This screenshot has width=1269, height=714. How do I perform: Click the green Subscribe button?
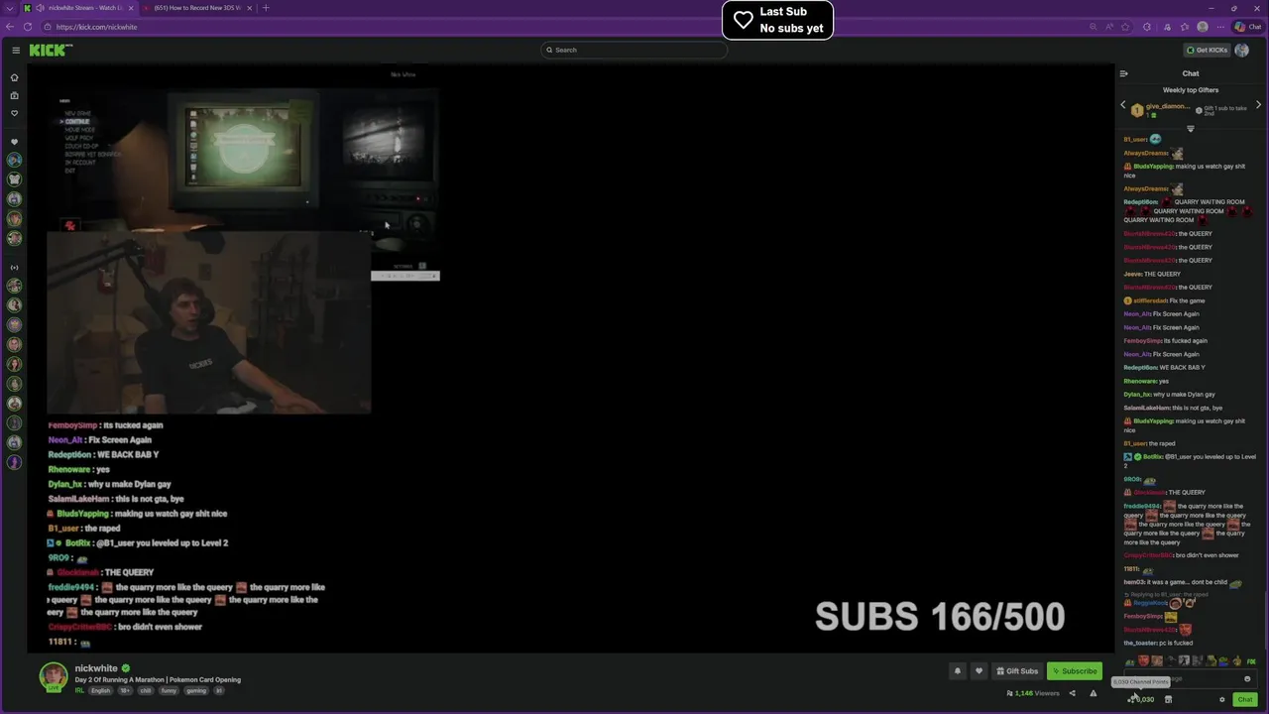tap(1075, 671)
